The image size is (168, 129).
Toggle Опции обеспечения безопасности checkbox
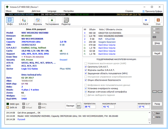(86, 80)
